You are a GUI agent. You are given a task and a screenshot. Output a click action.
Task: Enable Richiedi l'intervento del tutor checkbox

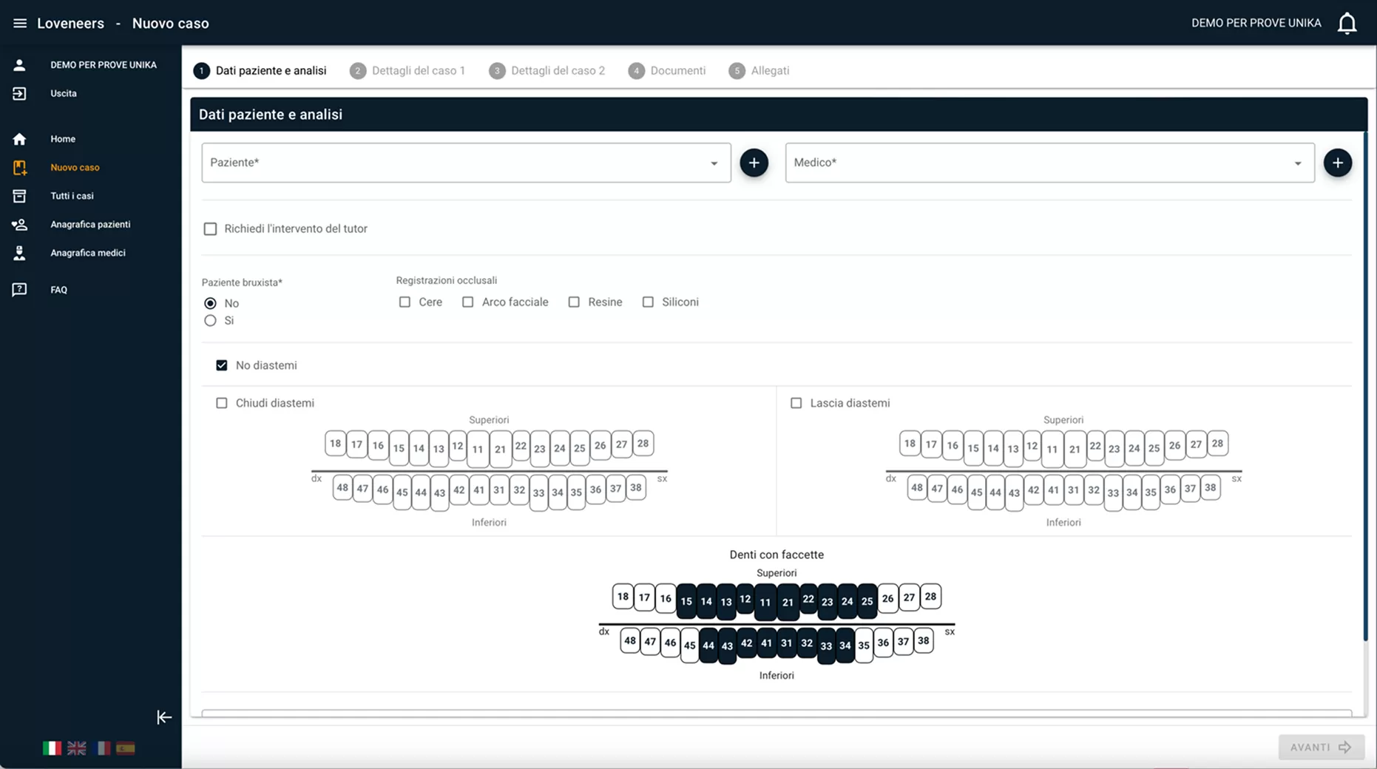[211, 229]
